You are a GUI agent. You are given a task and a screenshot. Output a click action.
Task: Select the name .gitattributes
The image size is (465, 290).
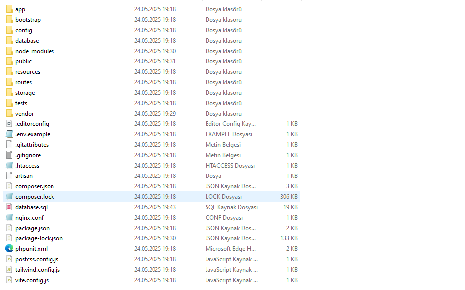point(32,145)
